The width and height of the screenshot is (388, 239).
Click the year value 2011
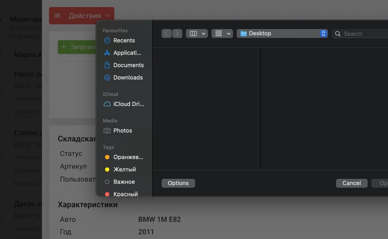[x=146, y=232]
